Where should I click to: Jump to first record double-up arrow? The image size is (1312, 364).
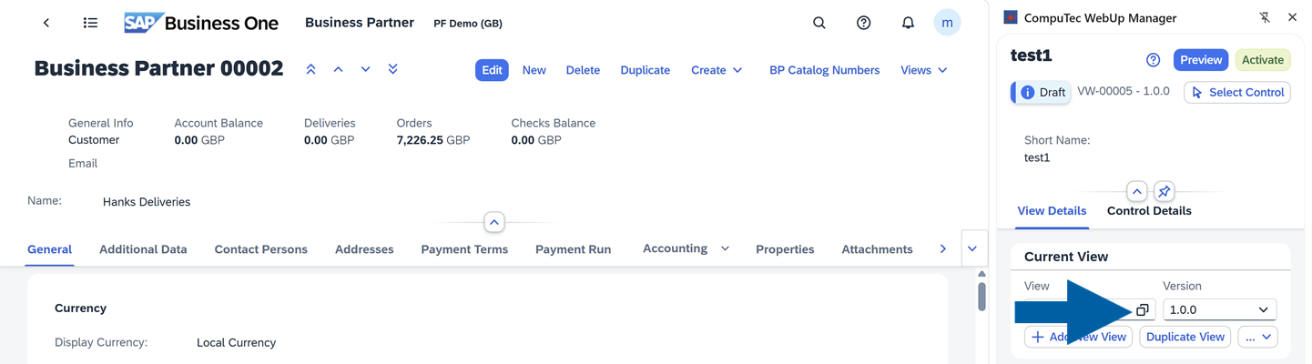click(x=310, y=69)
